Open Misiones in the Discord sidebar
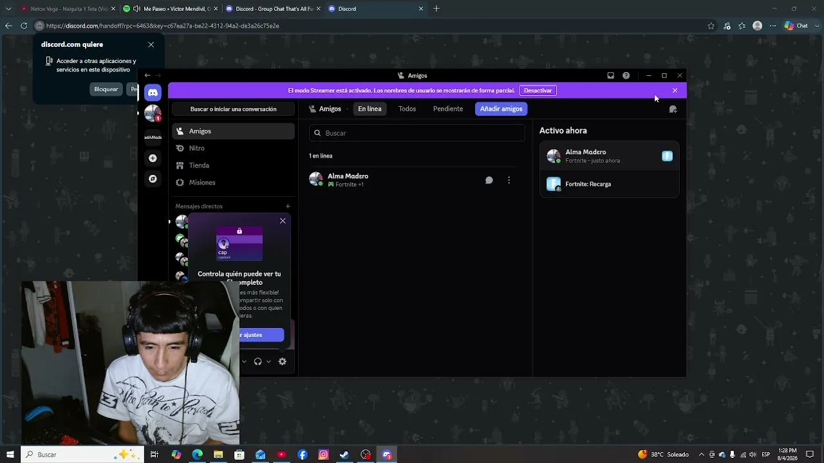824x463 pixels. [233, 183]
